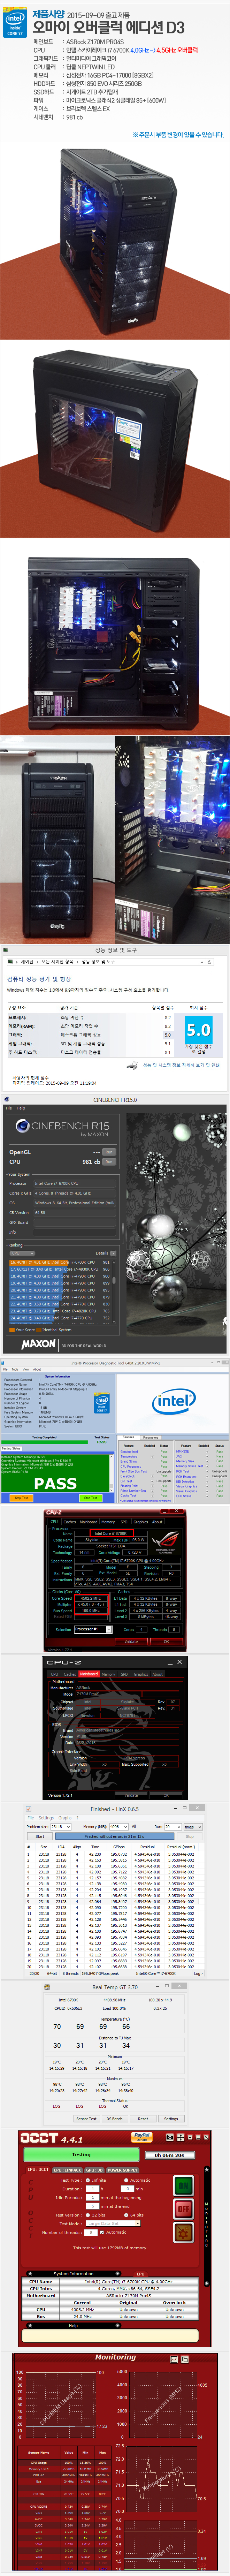This screenshot has width=230, height=2576.
Task: Open Settings in Real Temp
Action: pyautogui.click(x=171, y=2118)
